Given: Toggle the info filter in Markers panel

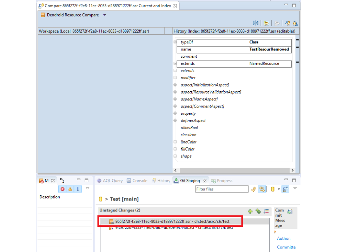Looking at the screenshot, I should 78,189.
